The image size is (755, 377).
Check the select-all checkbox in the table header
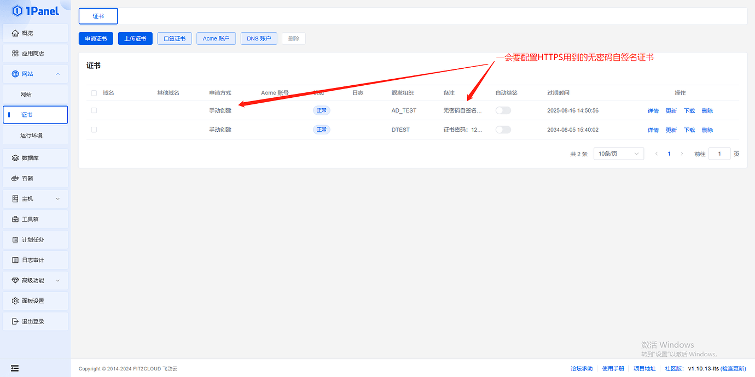point(94,93)
